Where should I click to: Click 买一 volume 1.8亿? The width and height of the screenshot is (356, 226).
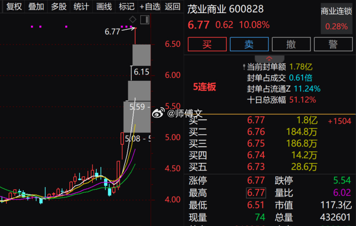[x=307, y=120]
